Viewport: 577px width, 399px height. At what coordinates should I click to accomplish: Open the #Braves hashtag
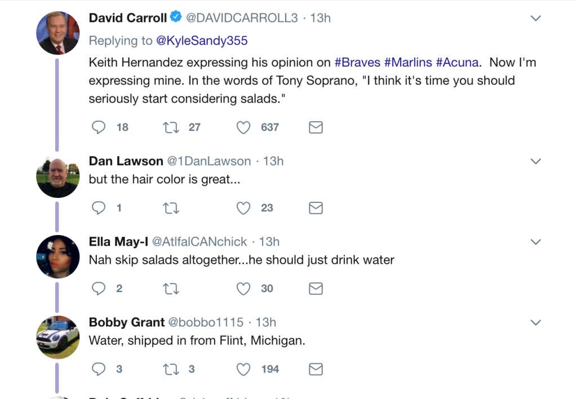pos(357,63)
